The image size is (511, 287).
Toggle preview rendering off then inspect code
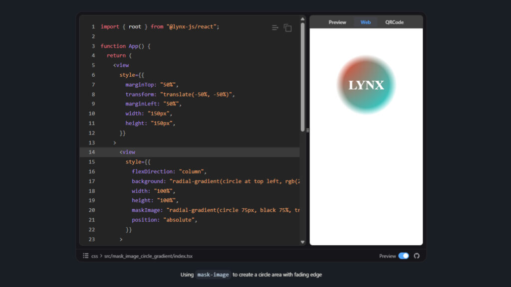pyautogui.click(x=403, y=256)
